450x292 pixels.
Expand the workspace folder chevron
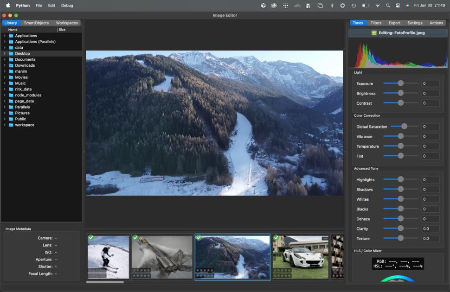[x=5, y=125]
